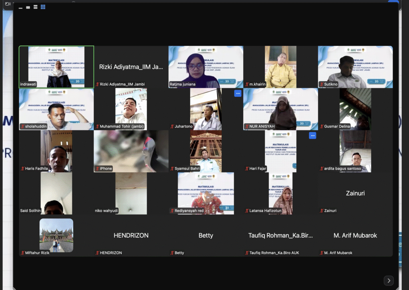This screenshot has height=290, width=409.
Task: Click muted mic icon beside Sutikno's name
Action: [322, 84]
